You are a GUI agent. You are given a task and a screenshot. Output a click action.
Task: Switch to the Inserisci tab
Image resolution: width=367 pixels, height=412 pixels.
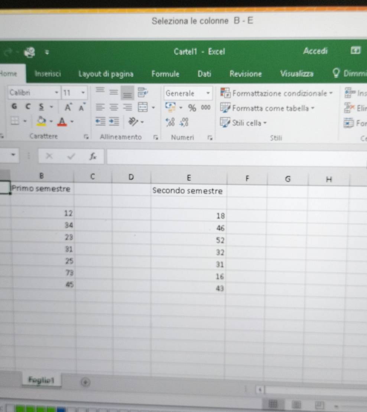(48, 74)
